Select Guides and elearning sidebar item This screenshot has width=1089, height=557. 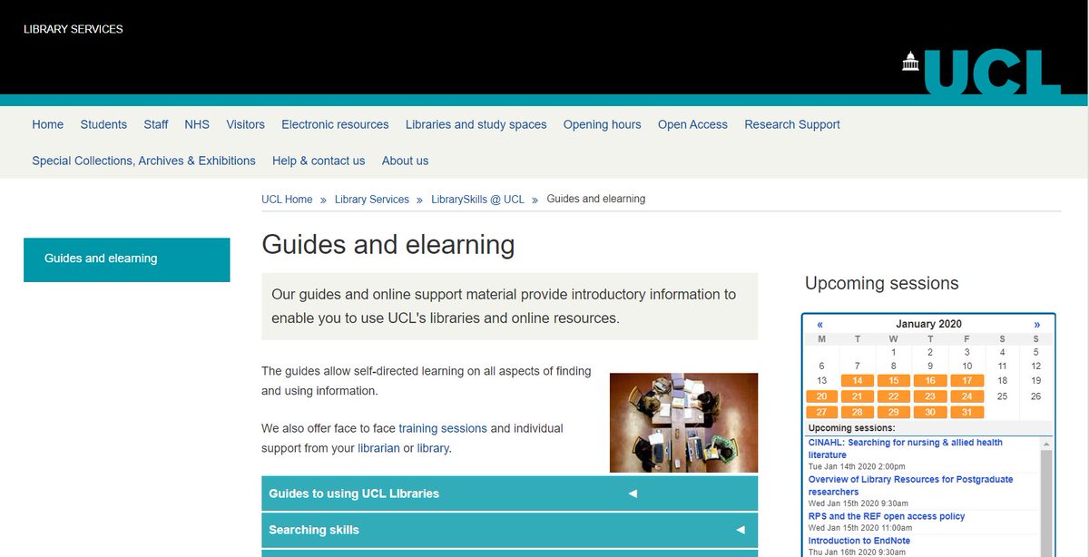pyautogui.click(x=127, y=259)
